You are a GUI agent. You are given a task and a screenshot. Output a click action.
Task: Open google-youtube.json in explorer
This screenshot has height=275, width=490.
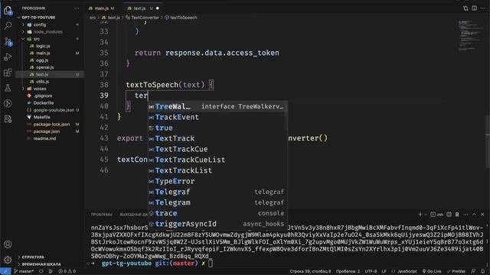54,110
